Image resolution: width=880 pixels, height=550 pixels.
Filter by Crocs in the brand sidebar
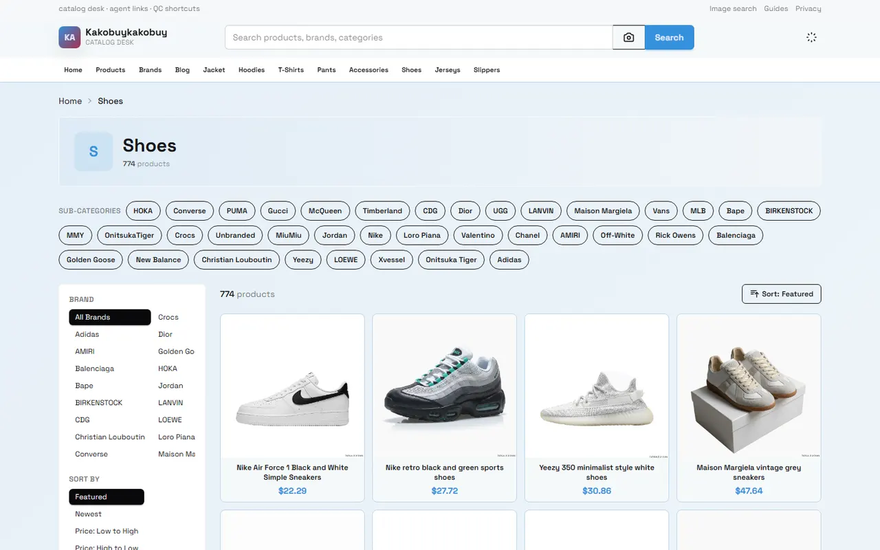tap(168, 317)
